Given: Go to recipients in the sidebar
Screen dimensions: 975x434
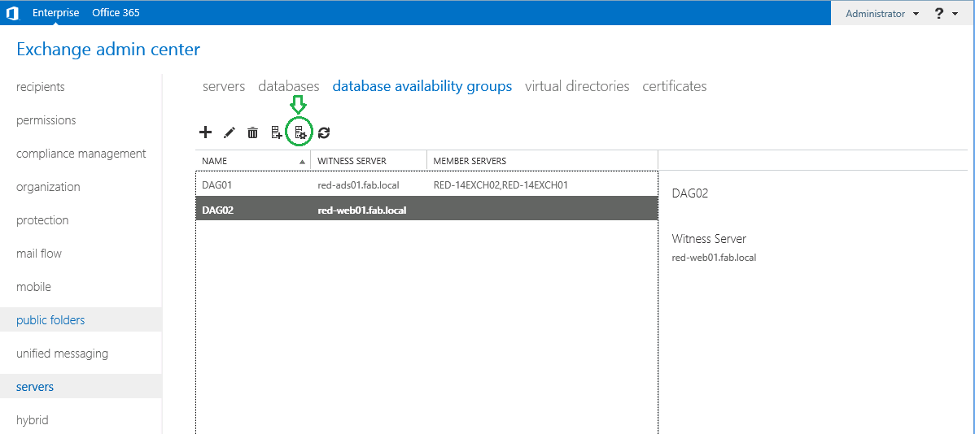Looking at the screenshot, I should (x=41, y=87).
